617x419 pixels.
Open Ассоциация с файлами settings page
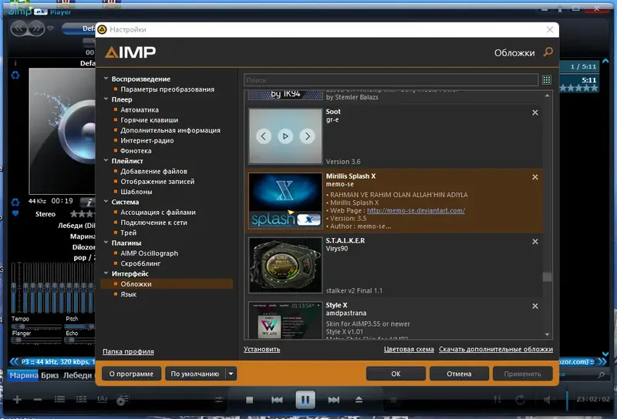158,213
